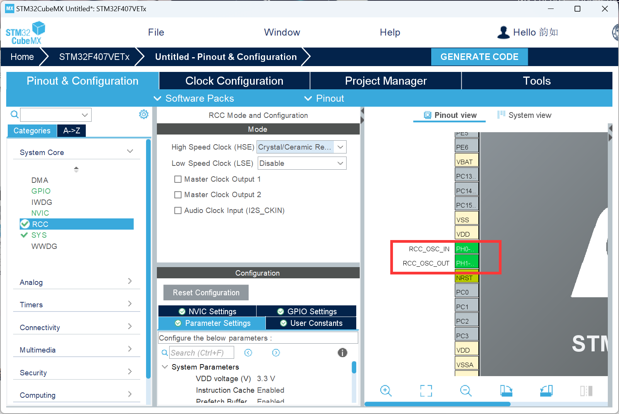Enable Audio Clock Input (I2S_CKIN)
This screenshot has width=619, height=414.
(178, 210)
